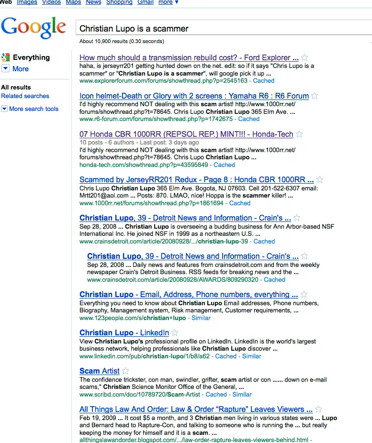Open 'All Things Law And Order' result
Screen dimensions: 372x443
click(x=196, y=409)
